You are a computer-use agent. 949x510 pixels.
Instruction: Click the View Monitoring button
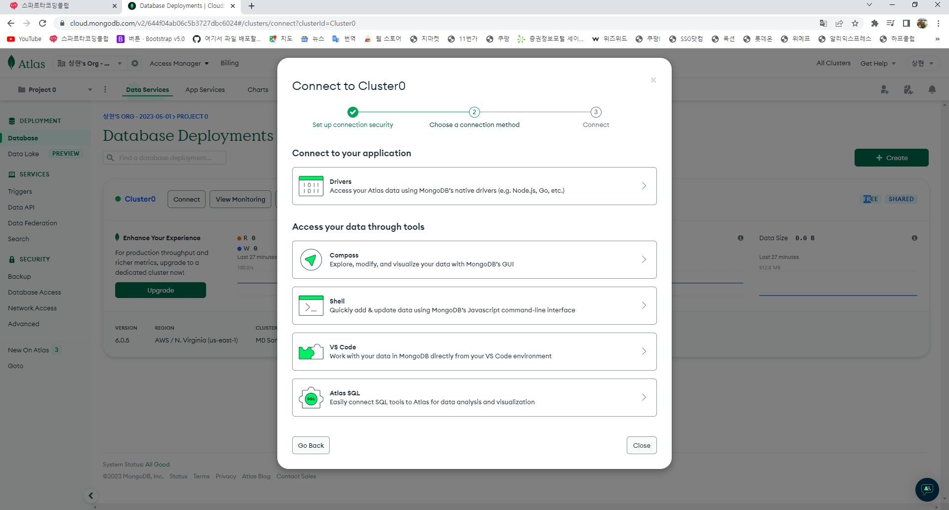240,199
